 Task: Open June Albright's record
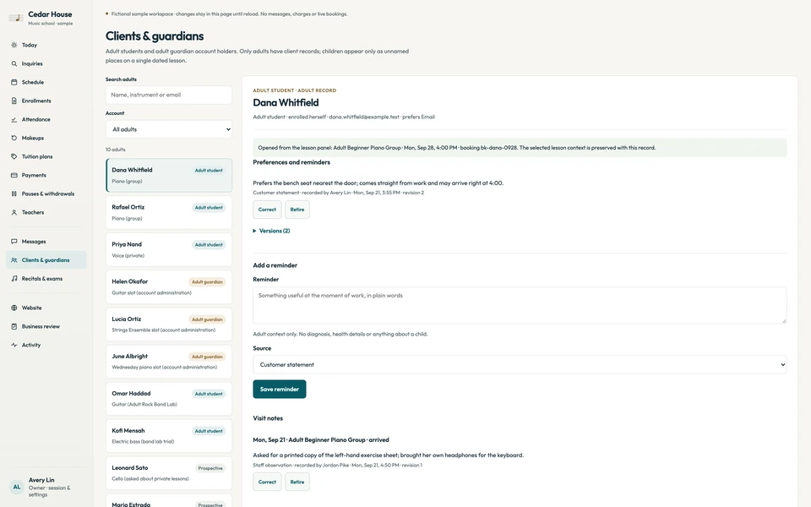pyautogui.click(x=169, y=362)
